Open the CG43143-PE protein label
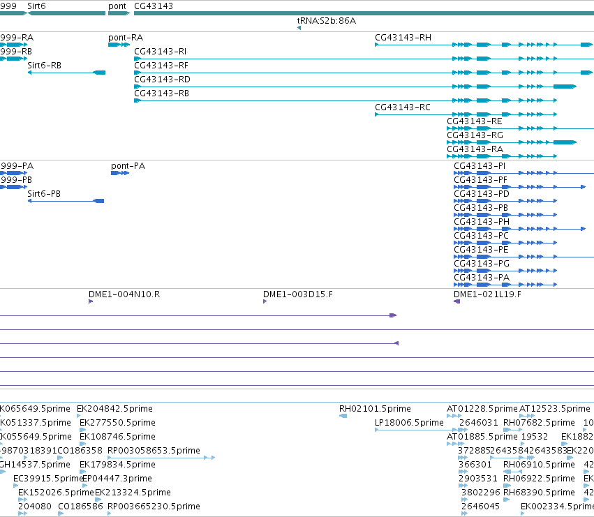Screen dimensions: 594x517 481,250
